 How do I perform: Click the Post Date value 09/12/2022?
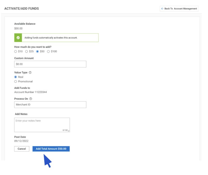21,141
